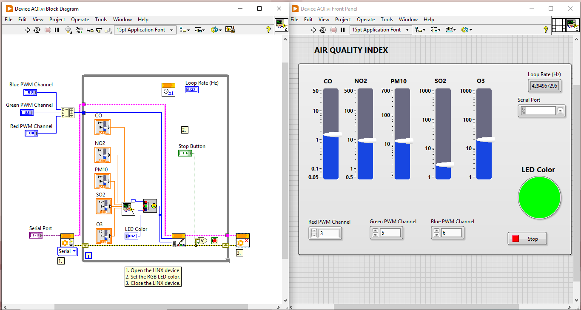Click the green LED Color indicator
Image resolution: width=581 pixels, height=310 pixels.
click(x=539, y=198)
